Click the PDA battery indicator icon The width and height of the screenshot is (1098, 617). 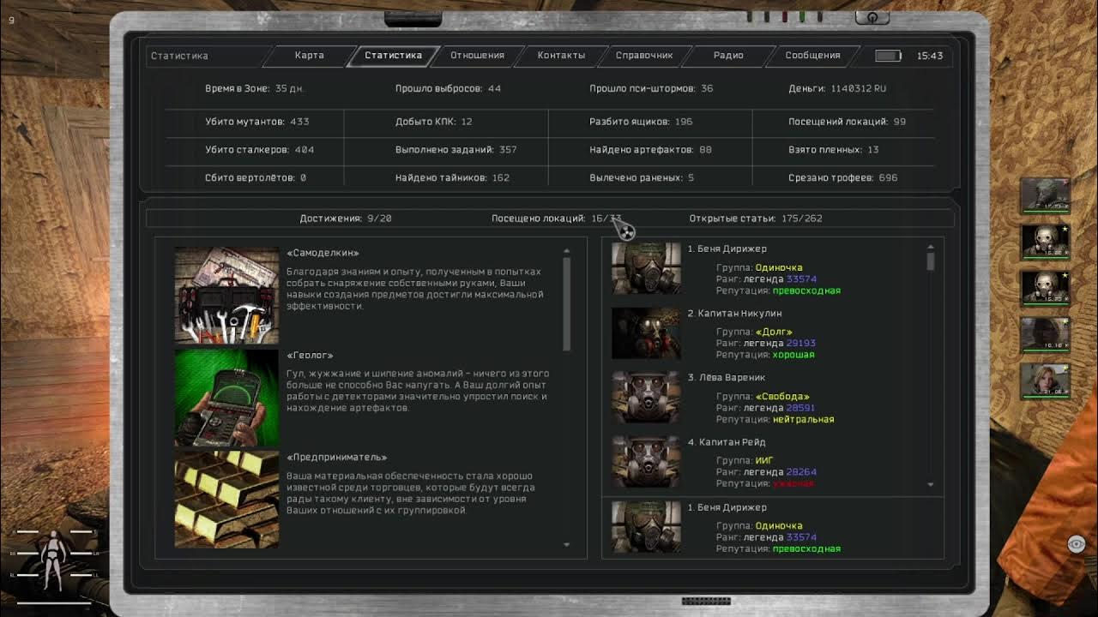pos(888,56)
